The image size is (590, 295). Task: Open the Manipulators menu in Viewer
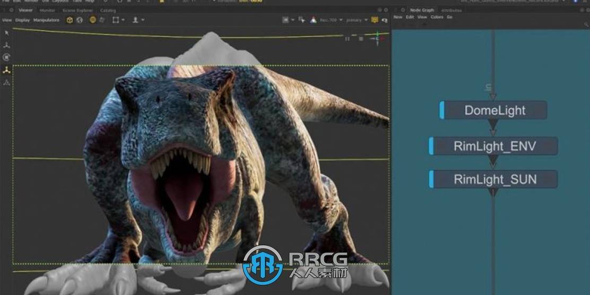(46, 20)
